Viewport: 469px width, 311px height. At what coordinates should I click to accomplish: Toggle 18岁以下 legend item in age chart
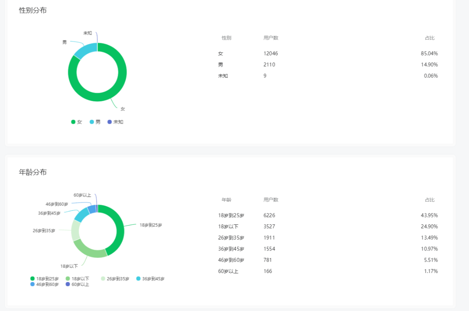(78, 279)
